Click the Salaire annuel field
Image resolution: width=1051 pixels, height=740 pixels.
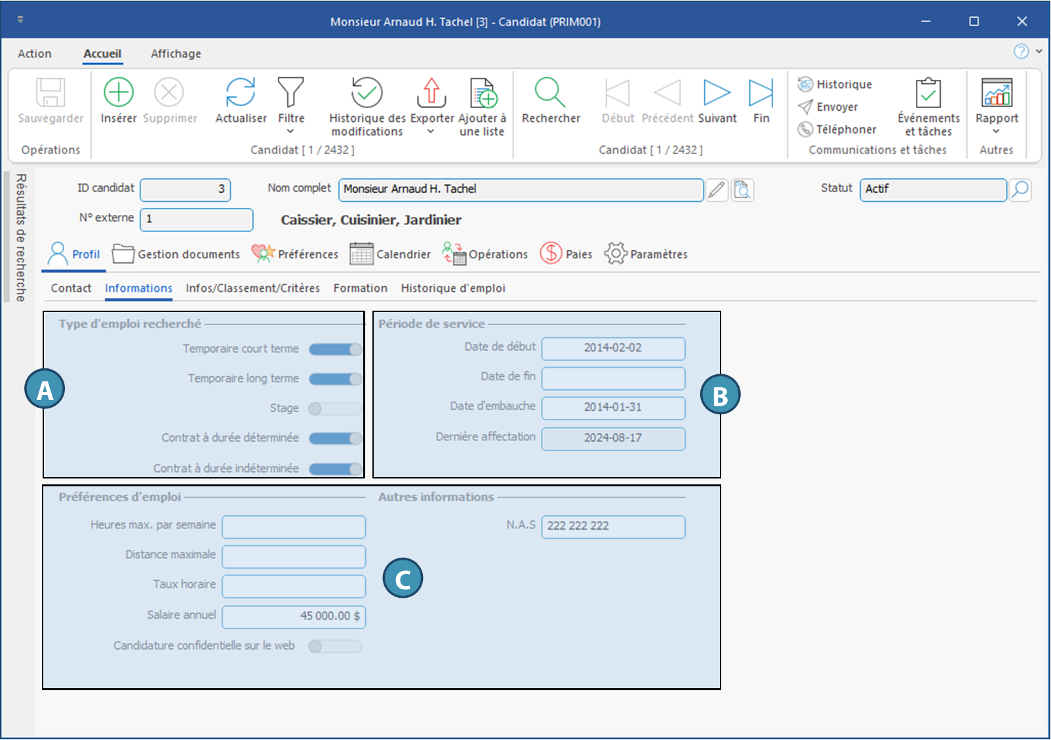click(294, 616)
